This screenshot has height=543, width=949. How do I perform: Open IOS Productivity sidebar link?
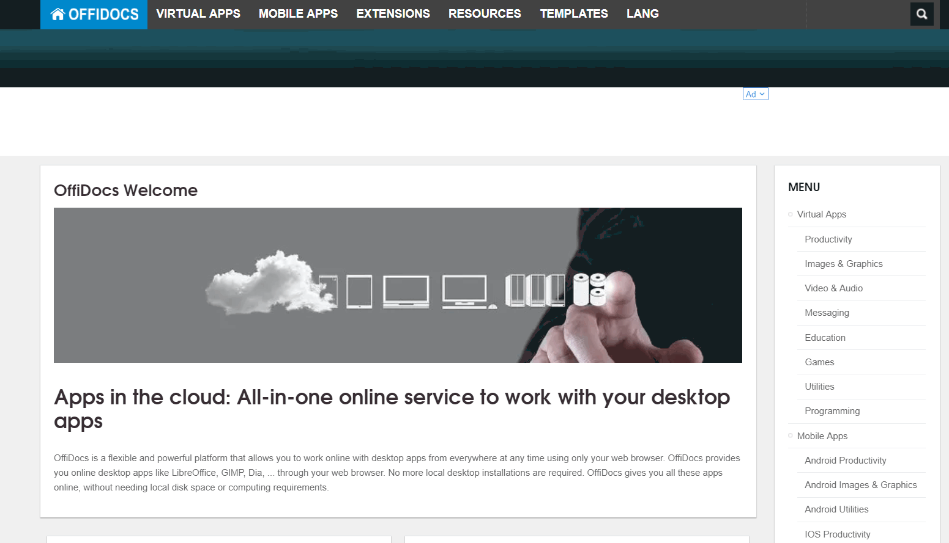tap(838, 534)
